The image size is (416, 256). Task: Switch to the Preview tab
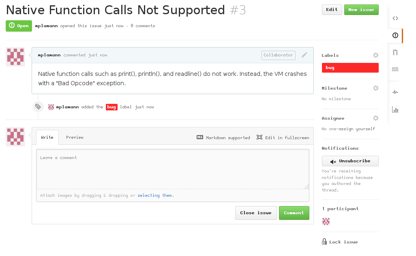[75, 138]
